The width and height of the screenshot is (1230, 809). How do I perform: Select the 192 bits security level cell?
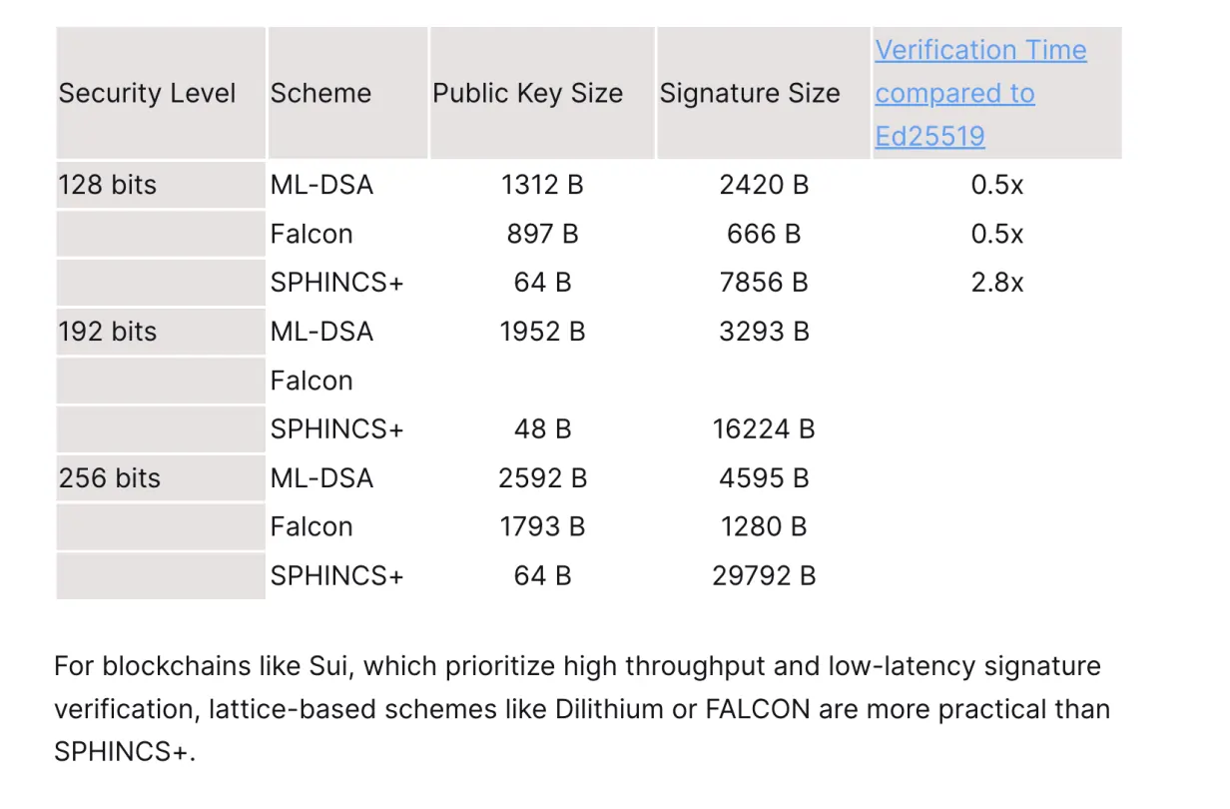[x=108, y=332]
